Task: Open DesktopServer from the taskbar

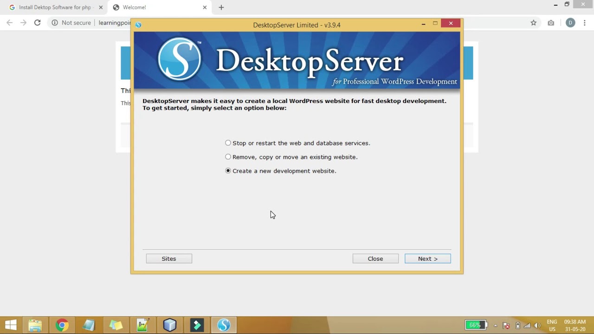Action: coord(224,325)
